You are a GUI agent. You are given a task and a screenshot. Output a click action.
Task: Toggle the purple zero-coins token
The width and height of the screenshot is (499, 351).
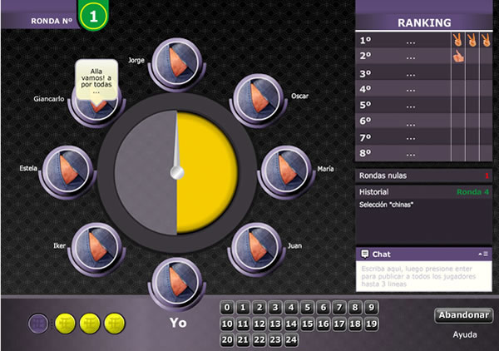pyautogui.click(x=38, y=323)
